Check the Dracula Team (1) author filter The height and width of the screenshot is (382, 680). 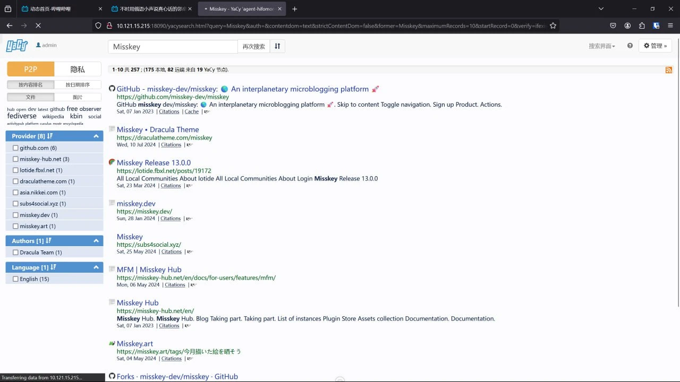[x=15, y=253]
